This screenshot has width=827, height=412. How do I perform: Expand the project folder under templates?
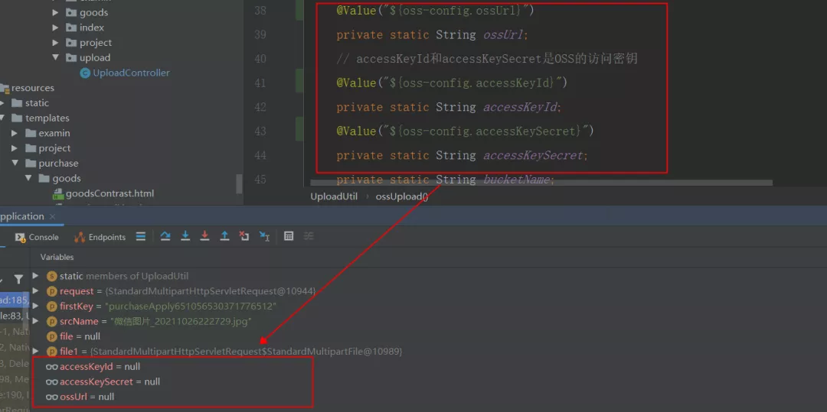[15, 148]
